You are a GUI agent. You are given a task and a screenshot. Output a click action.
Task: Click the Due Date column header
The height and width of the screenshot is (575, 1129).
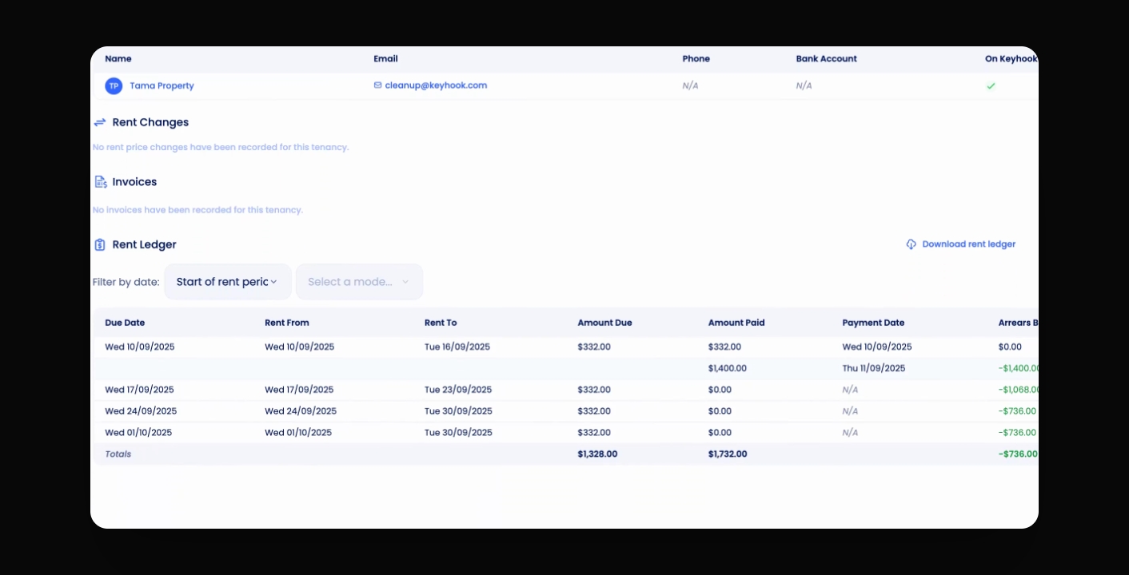(125, 323)
